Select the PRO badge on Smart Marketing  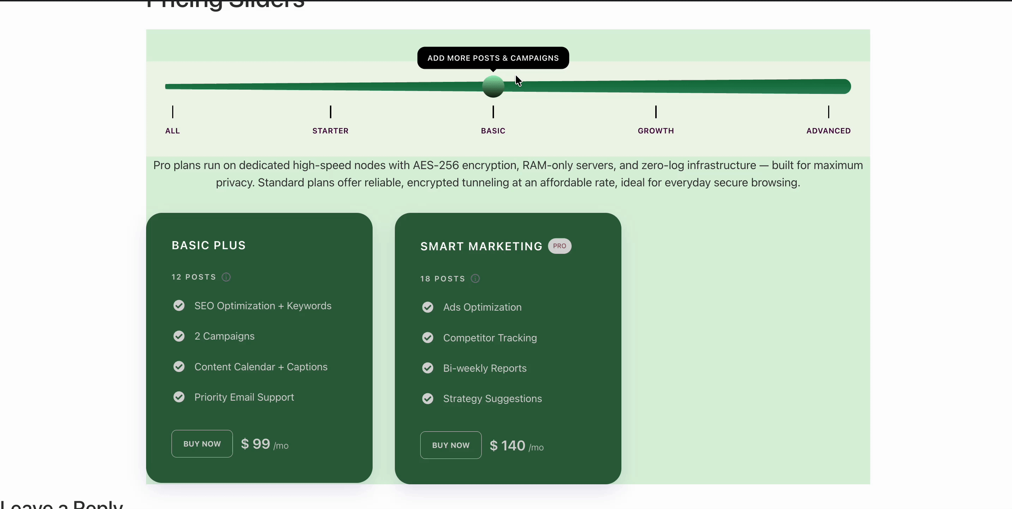coord(559,246)
